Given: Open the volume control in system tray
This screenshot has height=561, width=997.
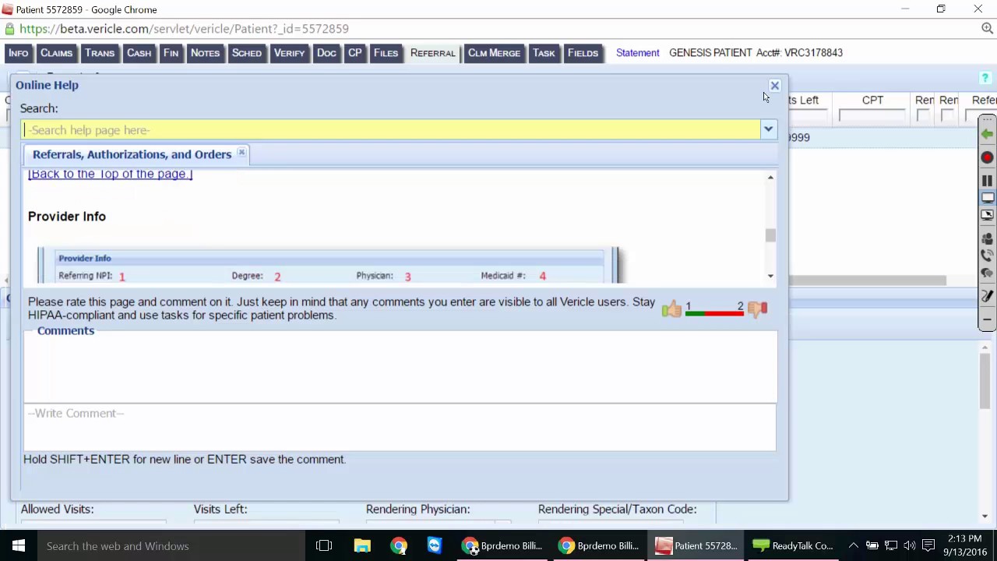Looking at the screenshot, I should (910, 546).
